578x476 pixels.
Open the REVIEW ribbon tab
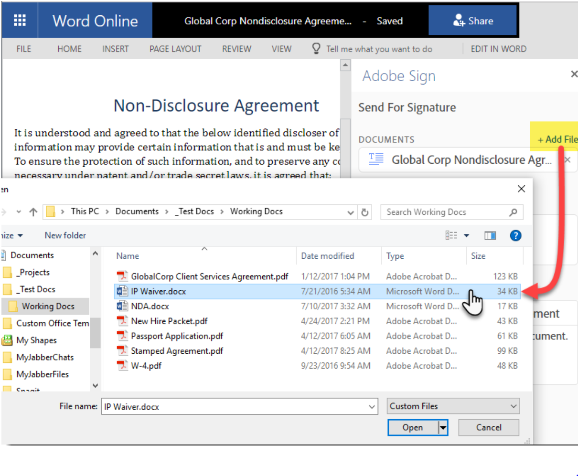tap(236, 48)
